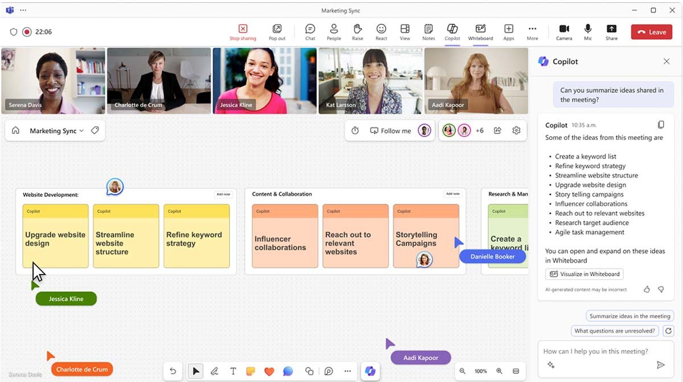Select the Text tool on the whiteboard
Image resolution: width=683 pixels, height=382 pixels.
click(x=233, y=371)
